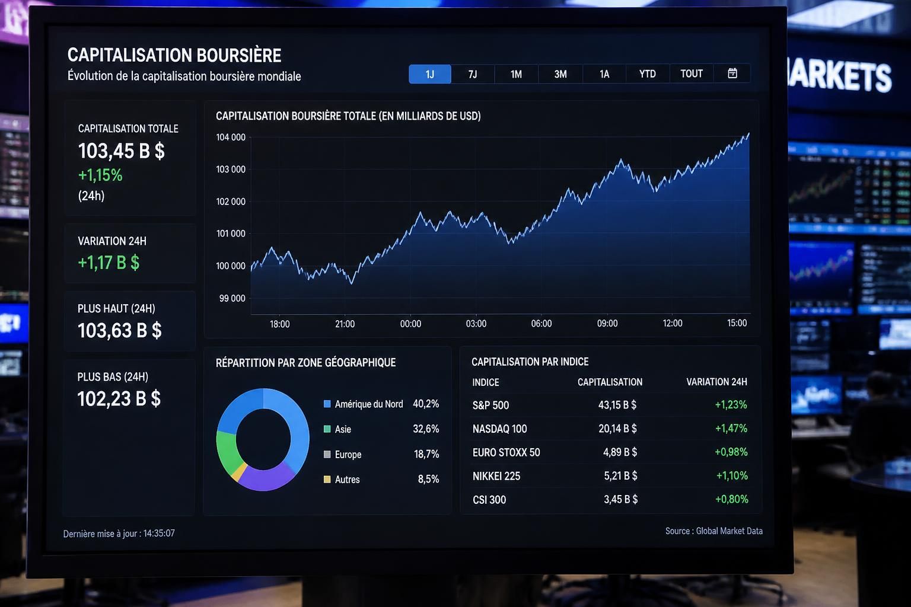Click the VARIATION 24H column header
The image size is (911, 607).
(x=716, y=382)
